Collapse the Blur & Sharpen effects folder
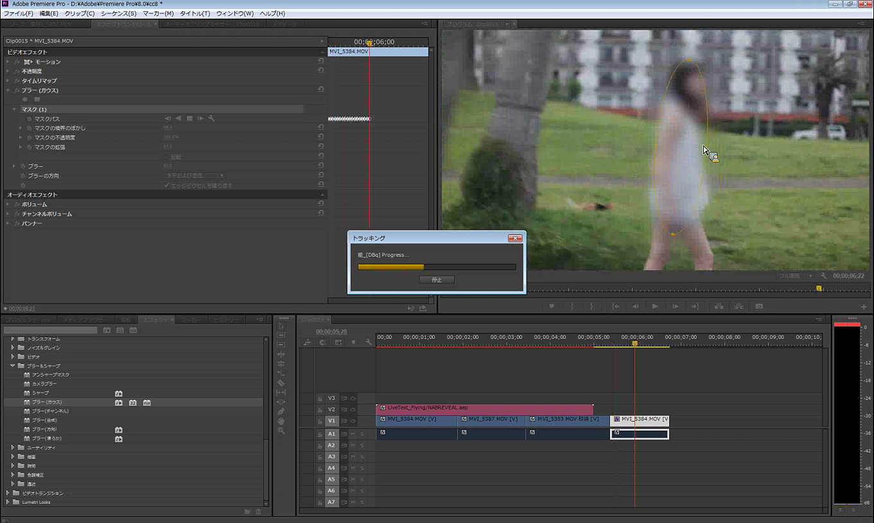Image resolution: width=874 pixels, height=523 pixels. [x=12, y=366]
